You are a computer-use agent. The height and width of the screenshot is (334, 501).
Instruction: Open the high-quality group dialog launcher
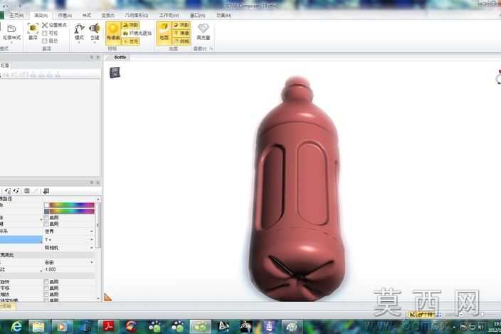point(211,48)
